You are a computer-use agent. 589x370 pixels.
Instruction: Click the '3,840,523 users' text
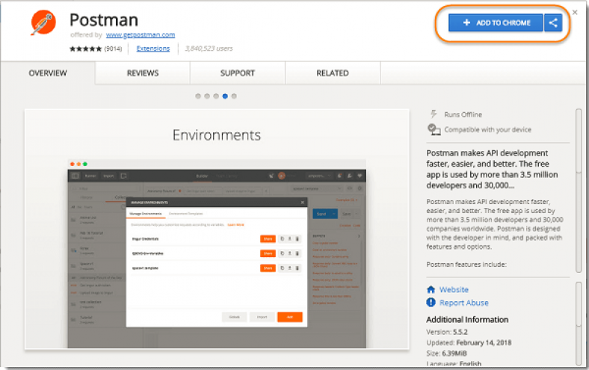[x=209, y=49]
